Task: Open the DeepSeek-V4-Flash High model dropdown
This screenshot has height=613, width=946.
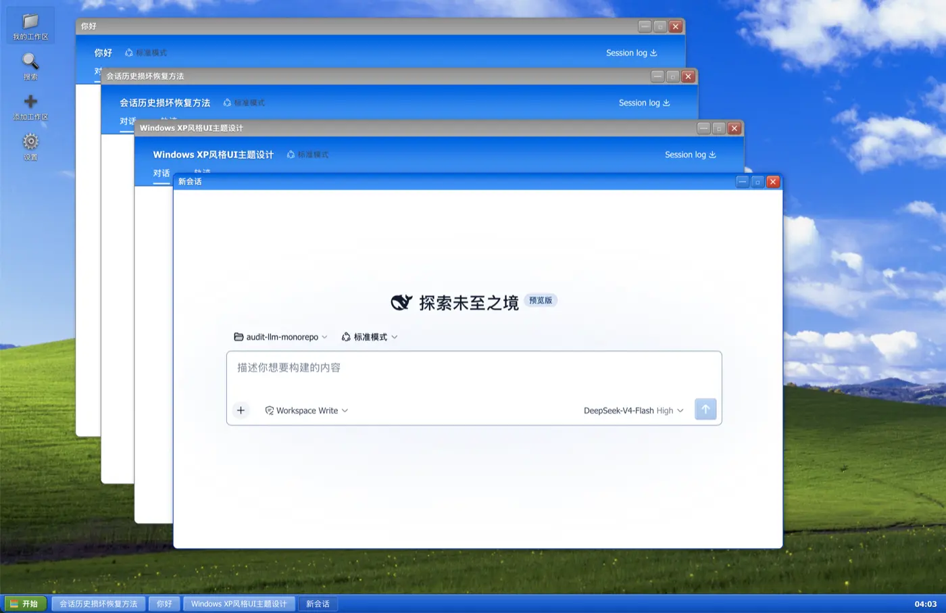Action: click(634, 410)
